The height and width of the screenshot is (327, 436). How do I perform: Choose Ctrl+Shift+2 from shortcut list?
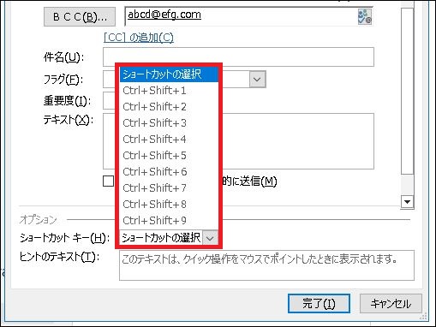(169, 107)
